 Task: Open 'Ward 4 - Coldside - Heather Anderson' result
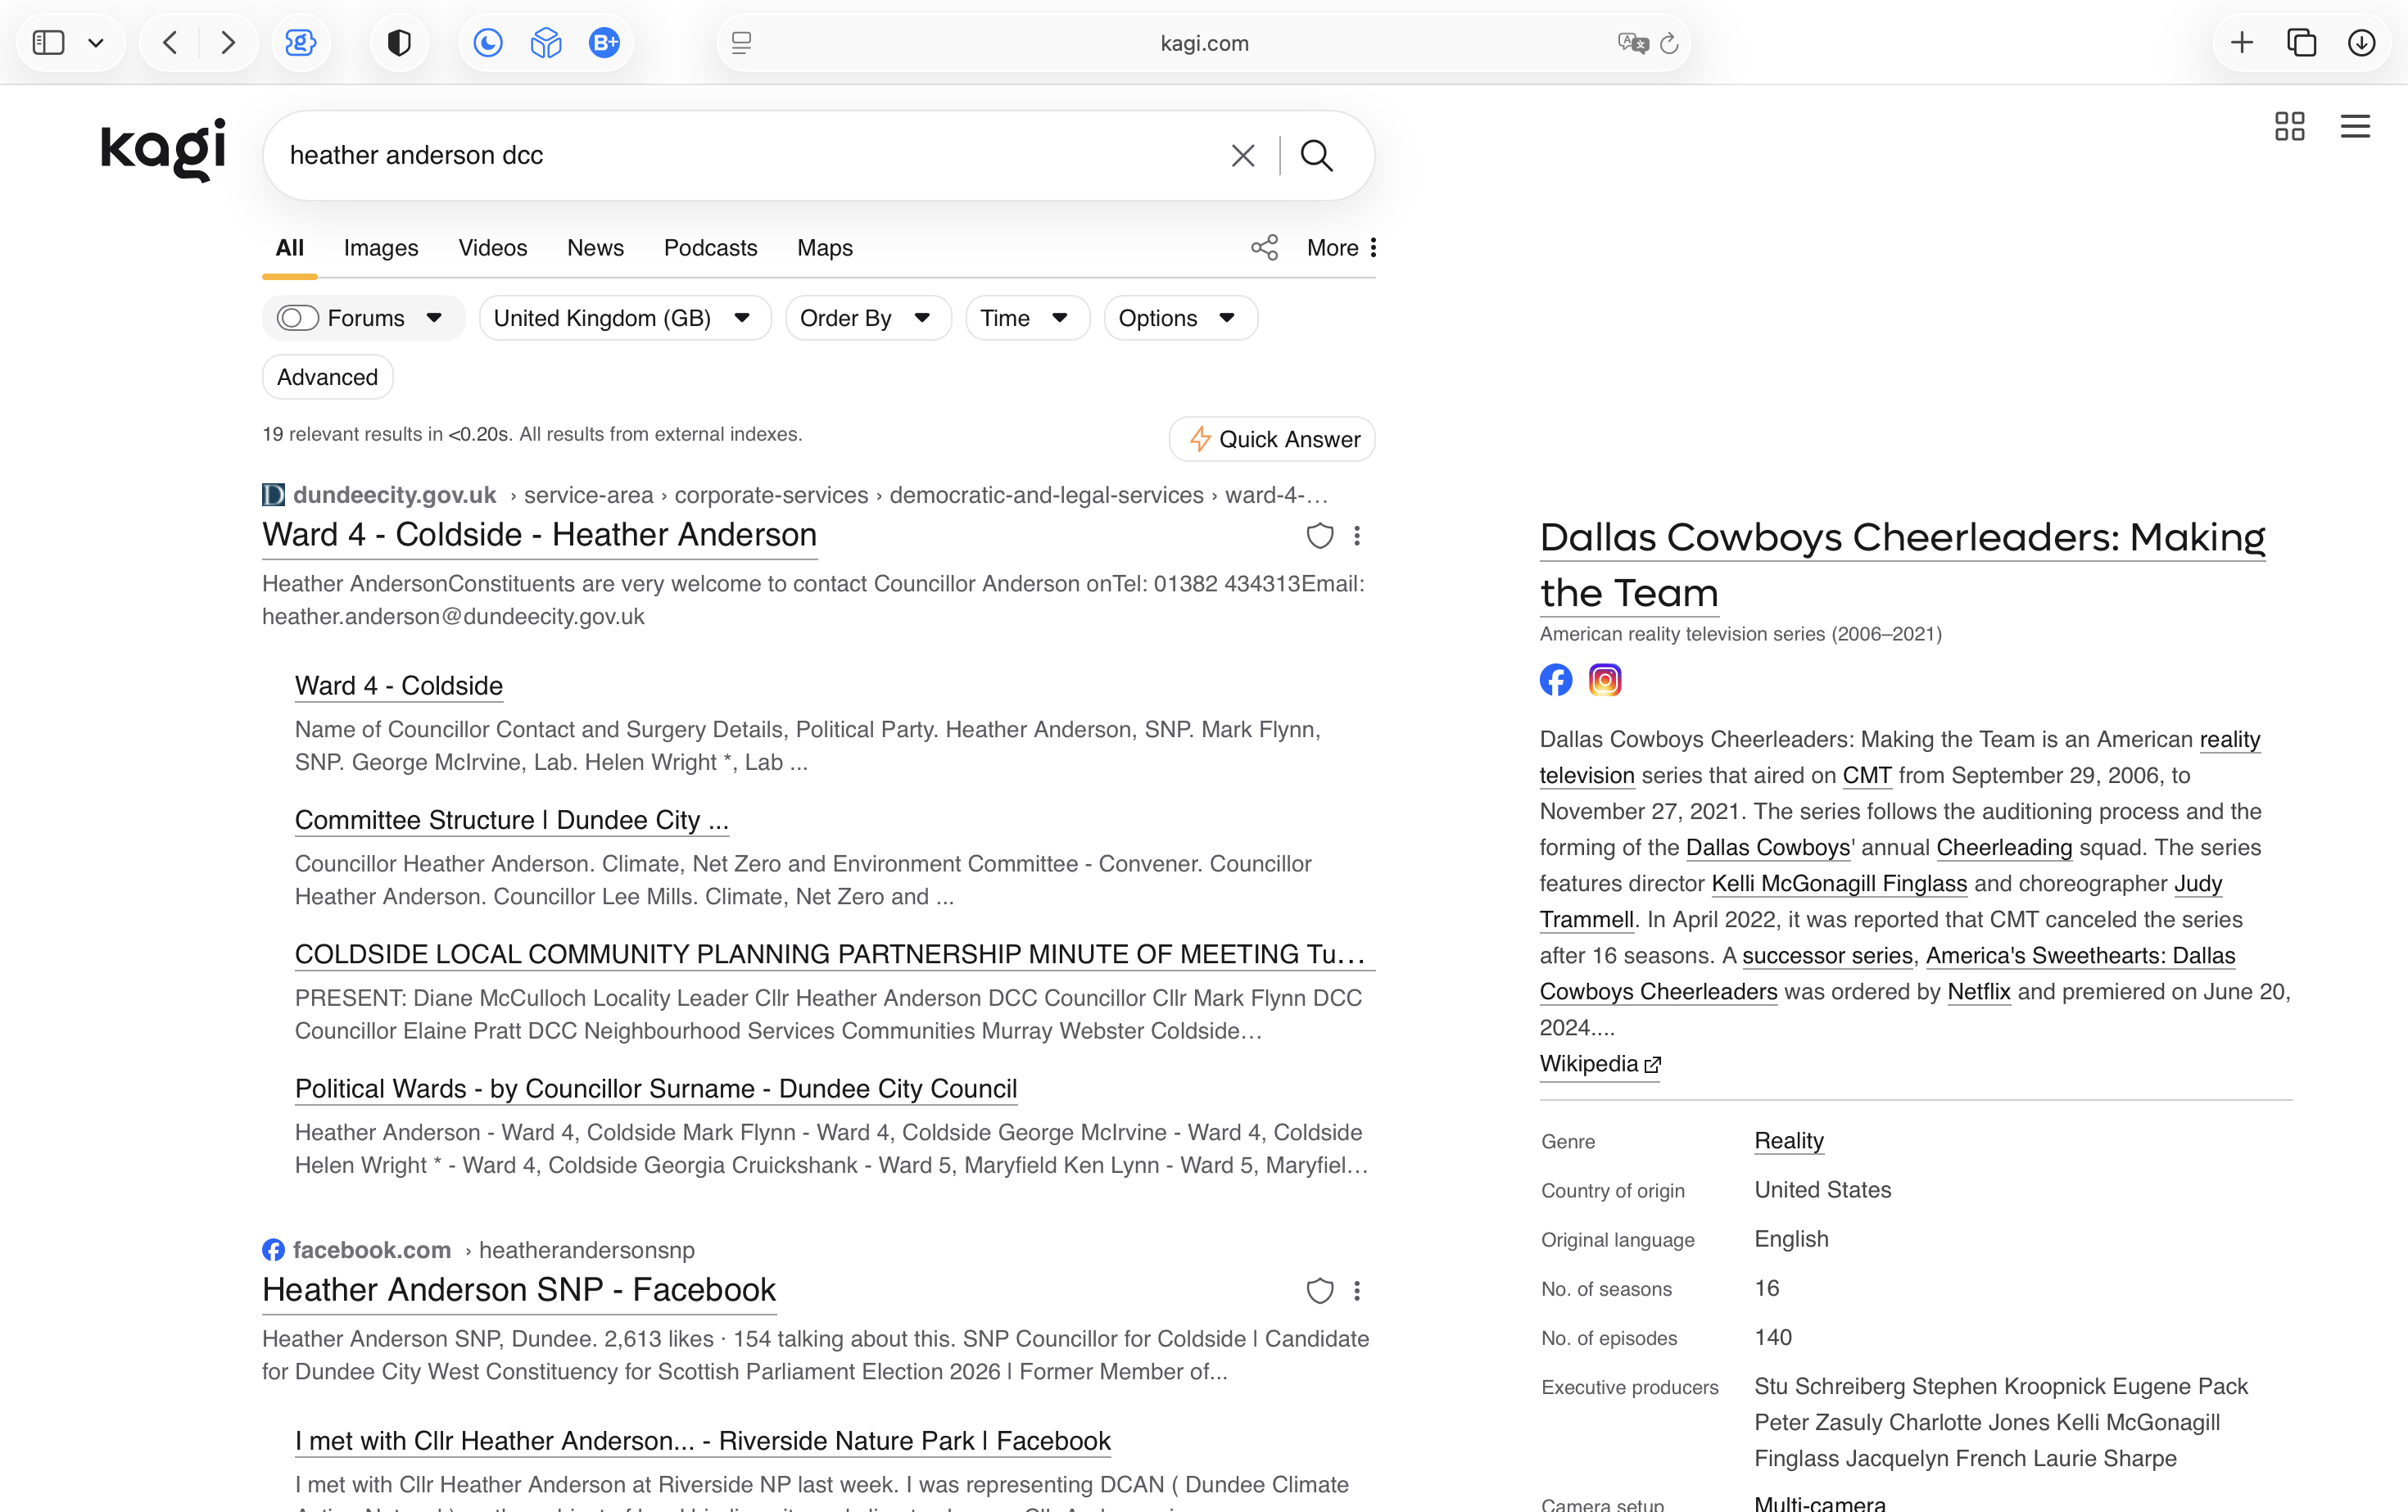pos(540,535)
